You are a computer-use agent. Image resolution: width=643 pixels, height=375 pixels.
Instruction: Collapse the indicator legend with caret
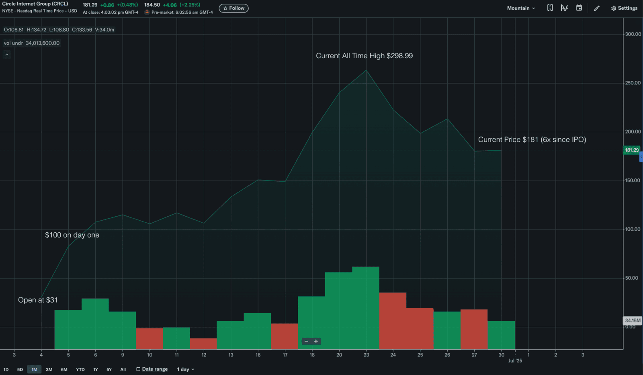[7, 55]
